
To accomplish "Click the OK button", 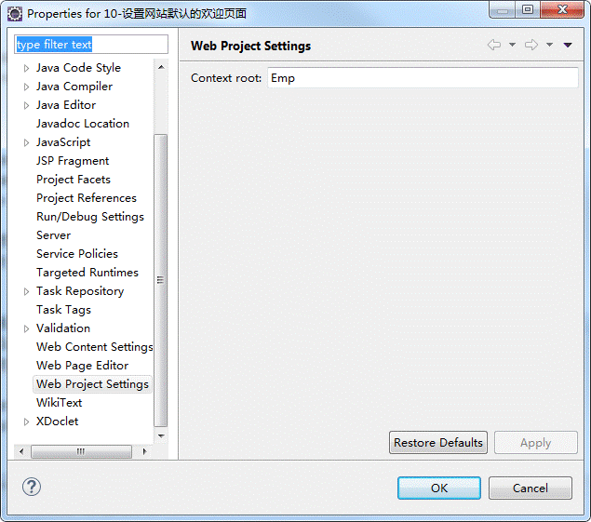I will (439, 489).
